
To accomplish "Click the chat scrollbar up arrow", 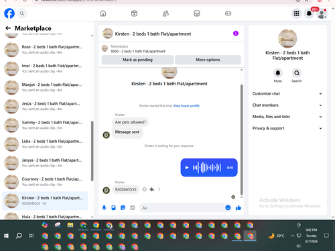I will pyautogui.click(x=241, y=70).
